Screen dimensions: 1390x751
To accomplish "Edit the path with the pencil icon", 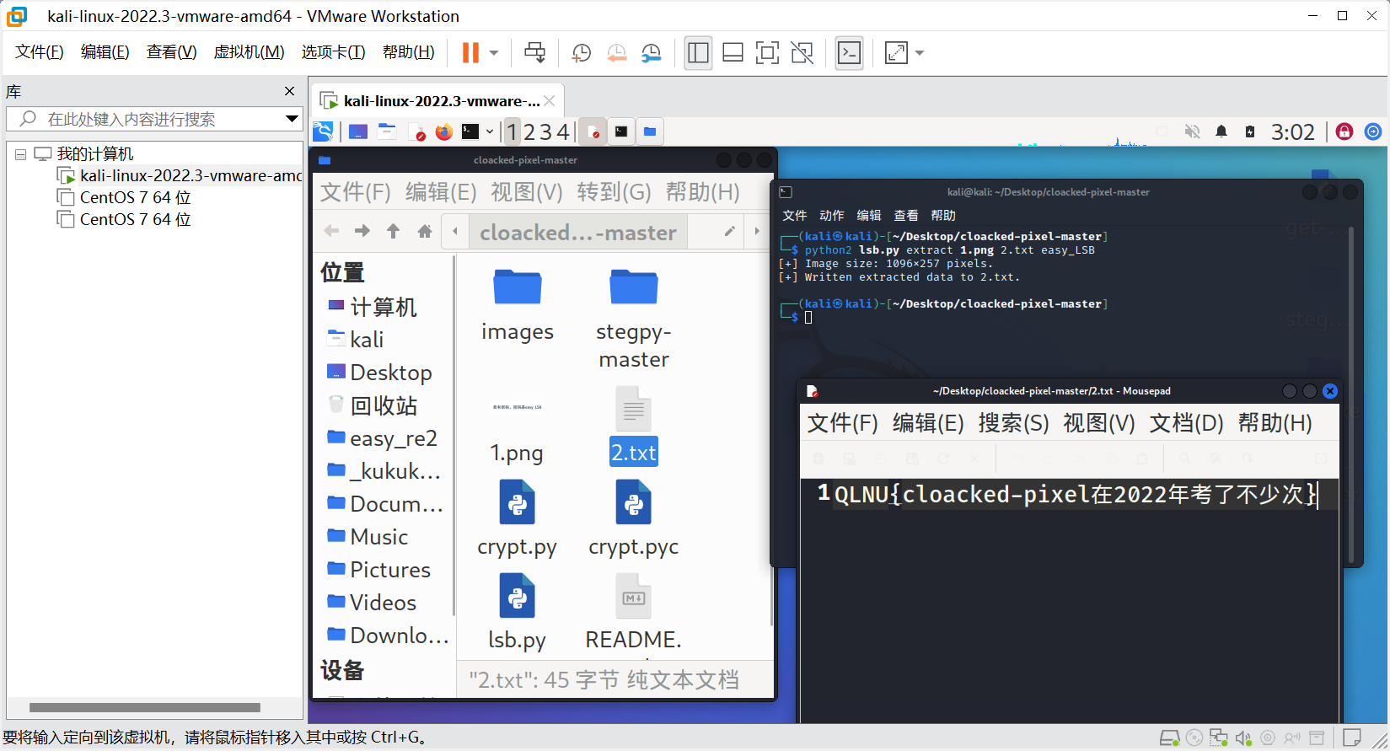I will (729, 231).
